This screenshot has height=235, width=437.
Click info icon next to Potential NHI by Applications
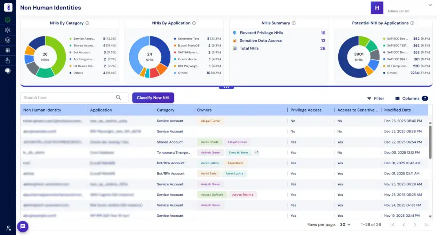click(412, 23)
